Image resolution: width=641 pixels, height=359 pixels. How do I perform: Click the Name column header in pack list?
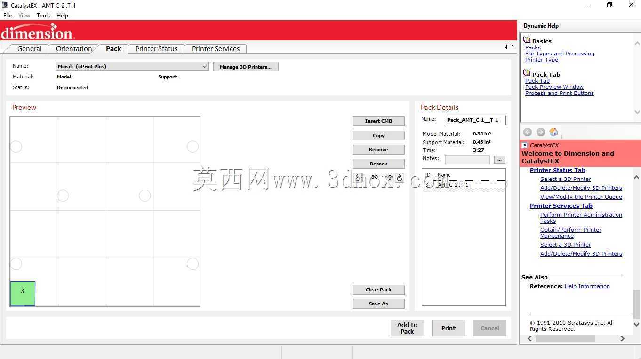[444, 175]
